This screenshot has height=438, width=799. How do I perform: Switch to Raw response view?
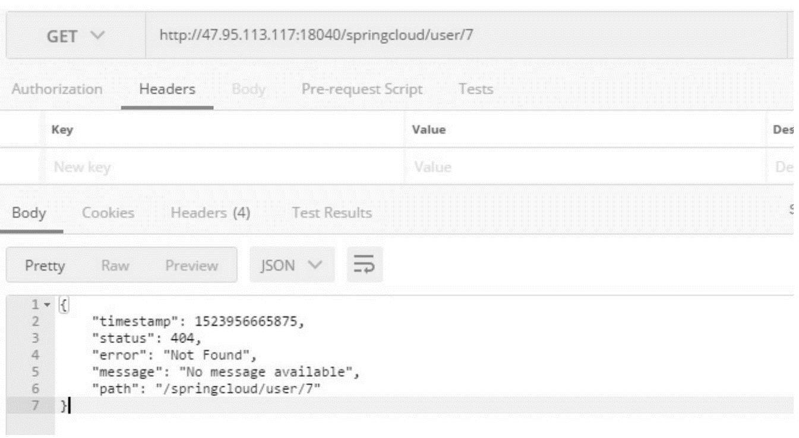(115, 265)
